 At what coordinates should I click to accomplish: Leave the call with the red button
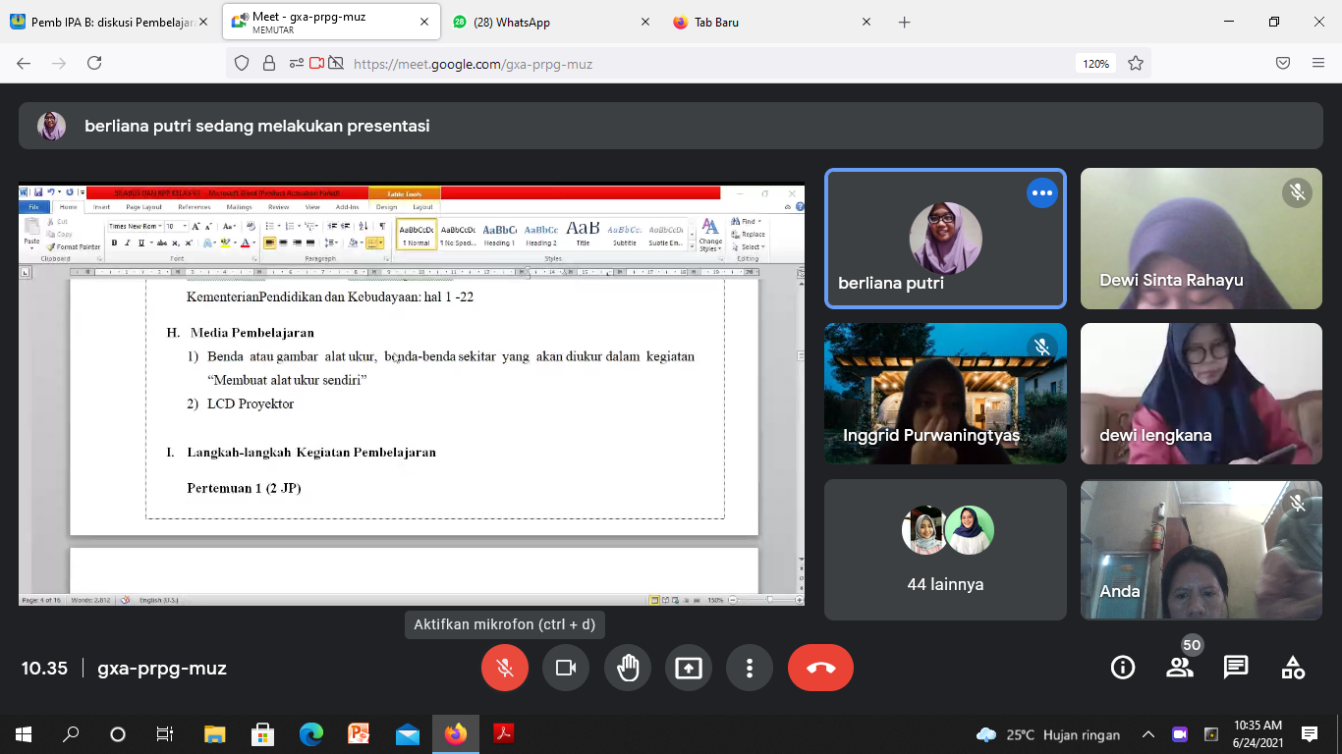820,669
